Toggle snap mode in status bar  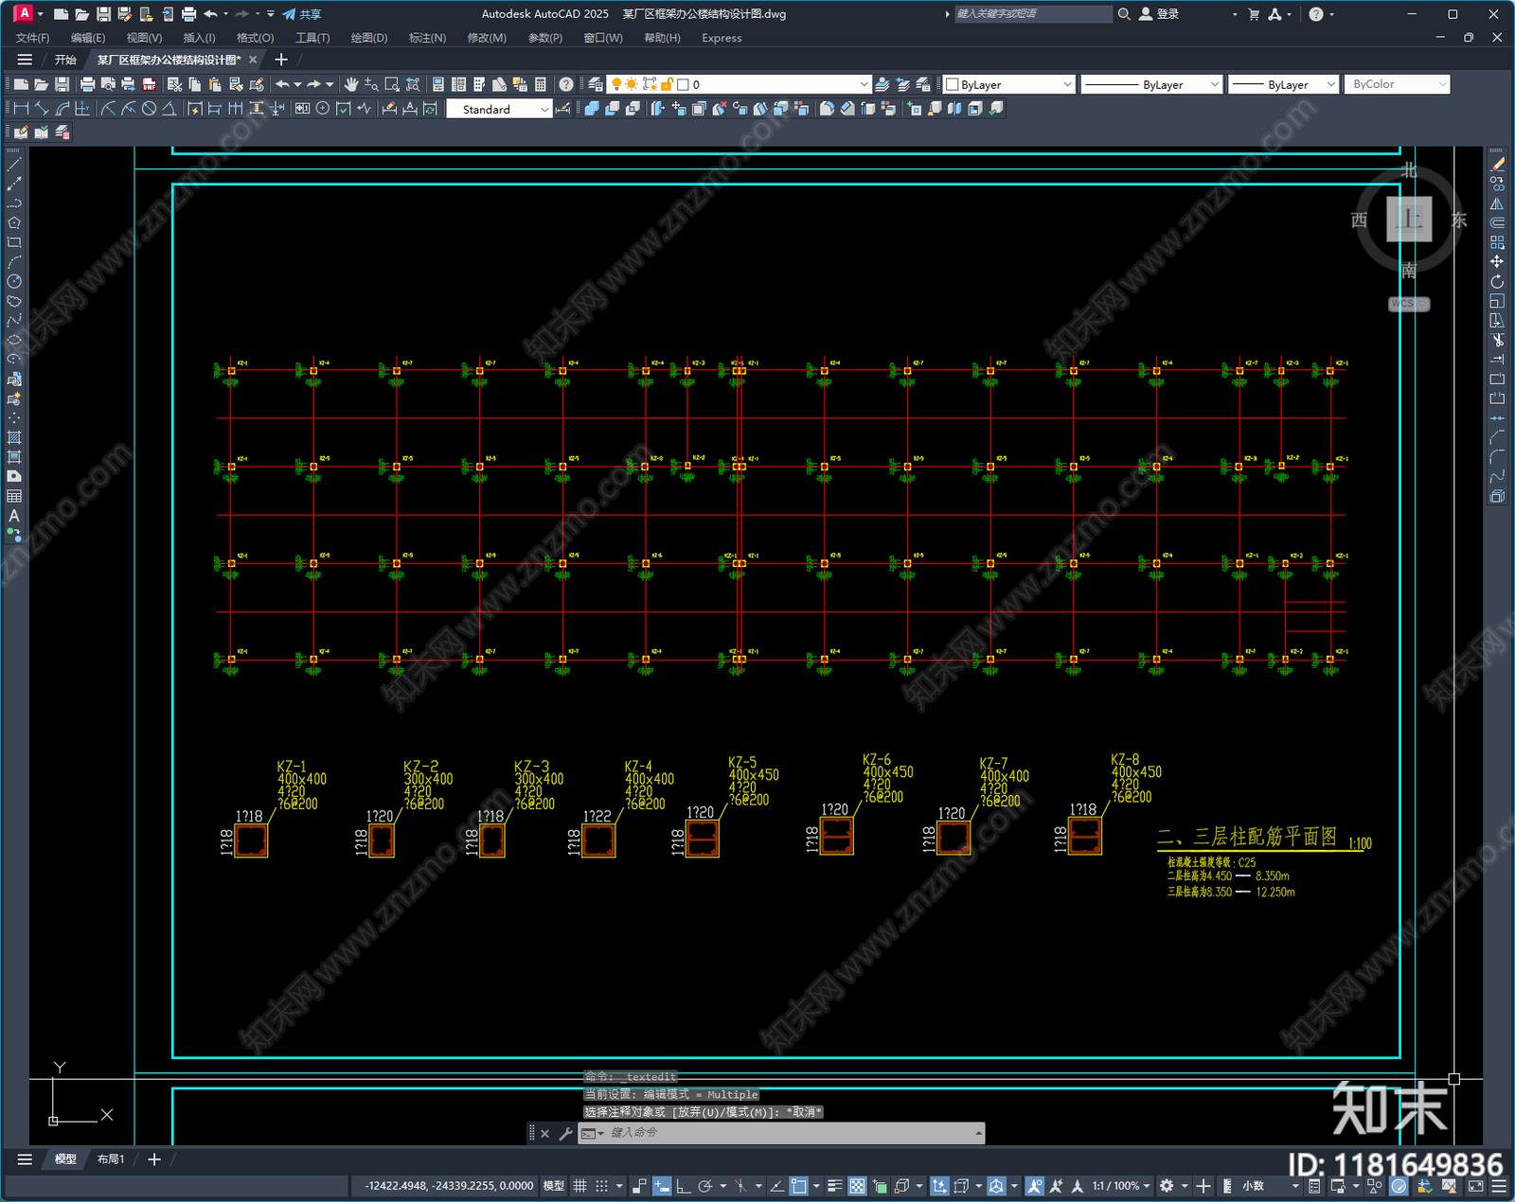point(601,1186)
